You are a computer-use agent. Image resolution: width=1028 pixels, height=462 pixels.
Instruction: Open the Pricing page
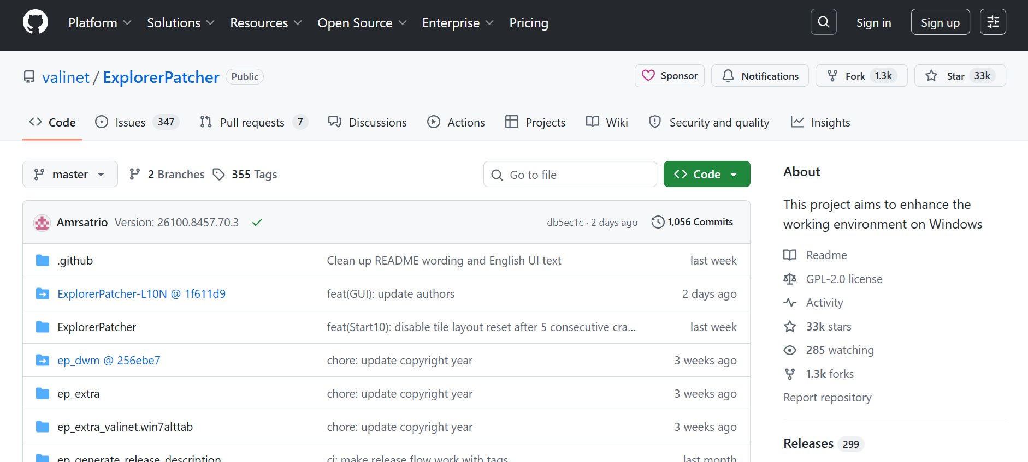[529, 23]
